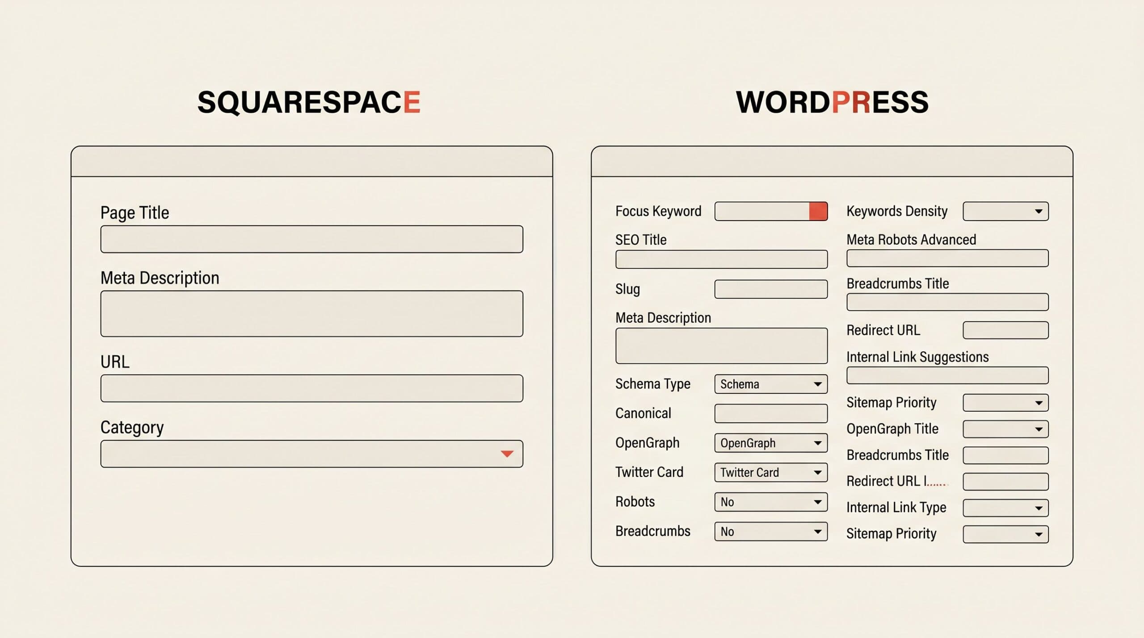This screenshot has width=1144, height=638.
Task: Focus the WordPress Meta Description text area
Action: pyautogui.click(x=721, y=346)
